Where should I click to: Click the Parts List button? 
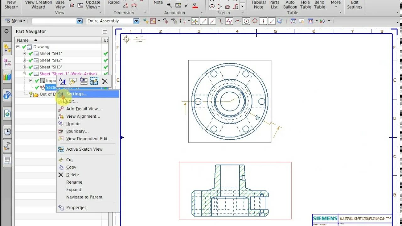pos(274,5)
